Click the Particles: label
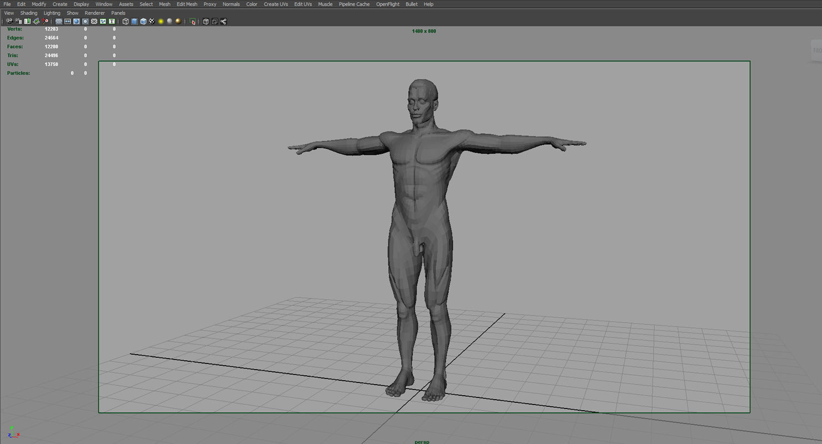This screenshot has height=444, width=822. [x=18, y=73]
